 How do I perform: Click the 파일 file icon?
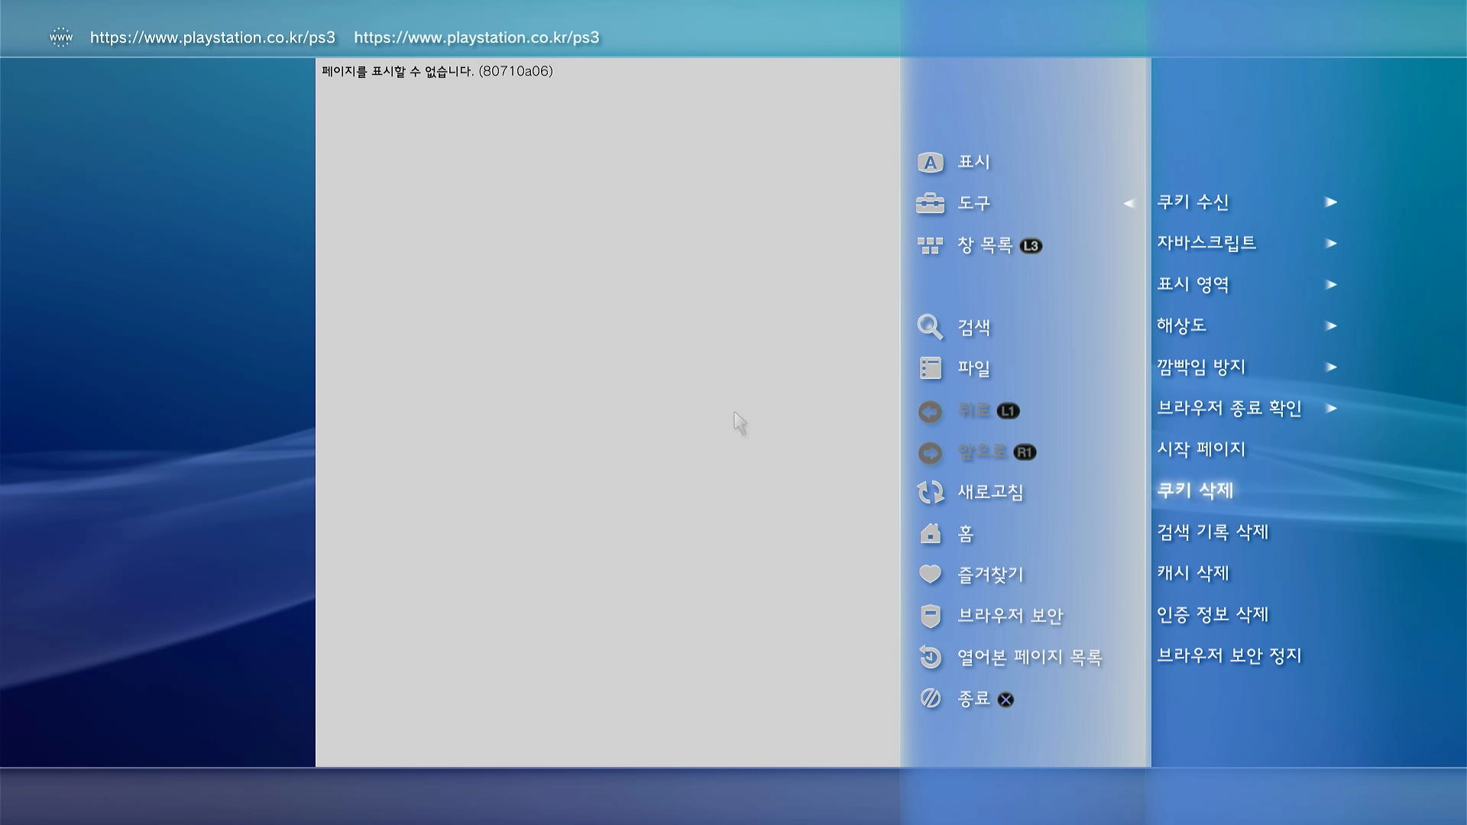pyautogui.click(x=930, y=368)
